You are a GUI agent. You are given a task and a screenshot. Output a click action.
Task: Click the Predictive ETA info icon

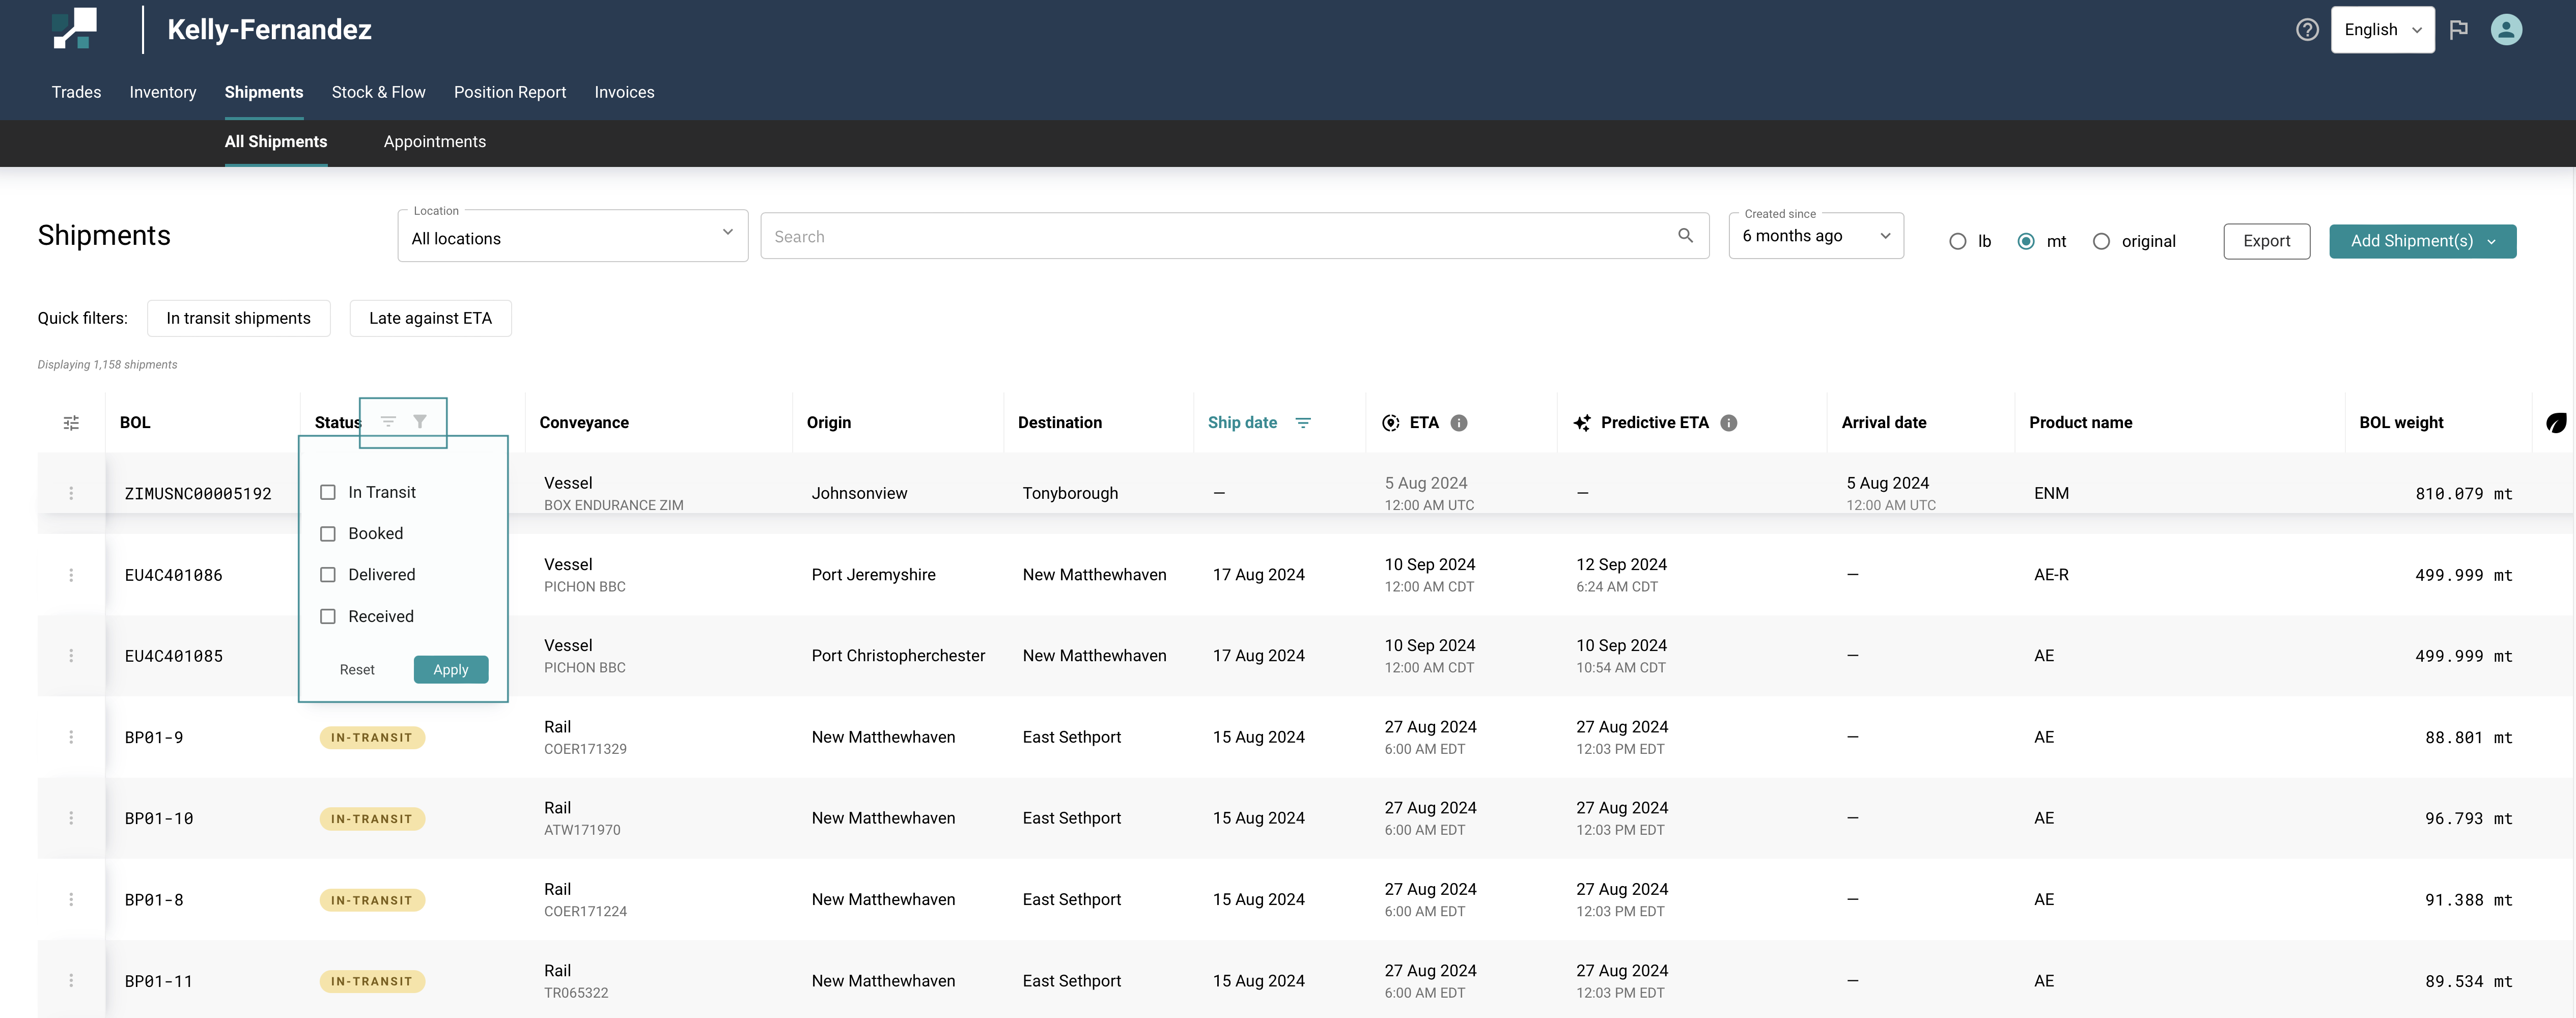point(1729,423)
